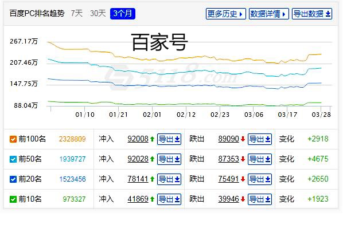Click the +1923 change value
This screenshot has height=240, width=343.
pyautogui.click(x=318, y=199)
